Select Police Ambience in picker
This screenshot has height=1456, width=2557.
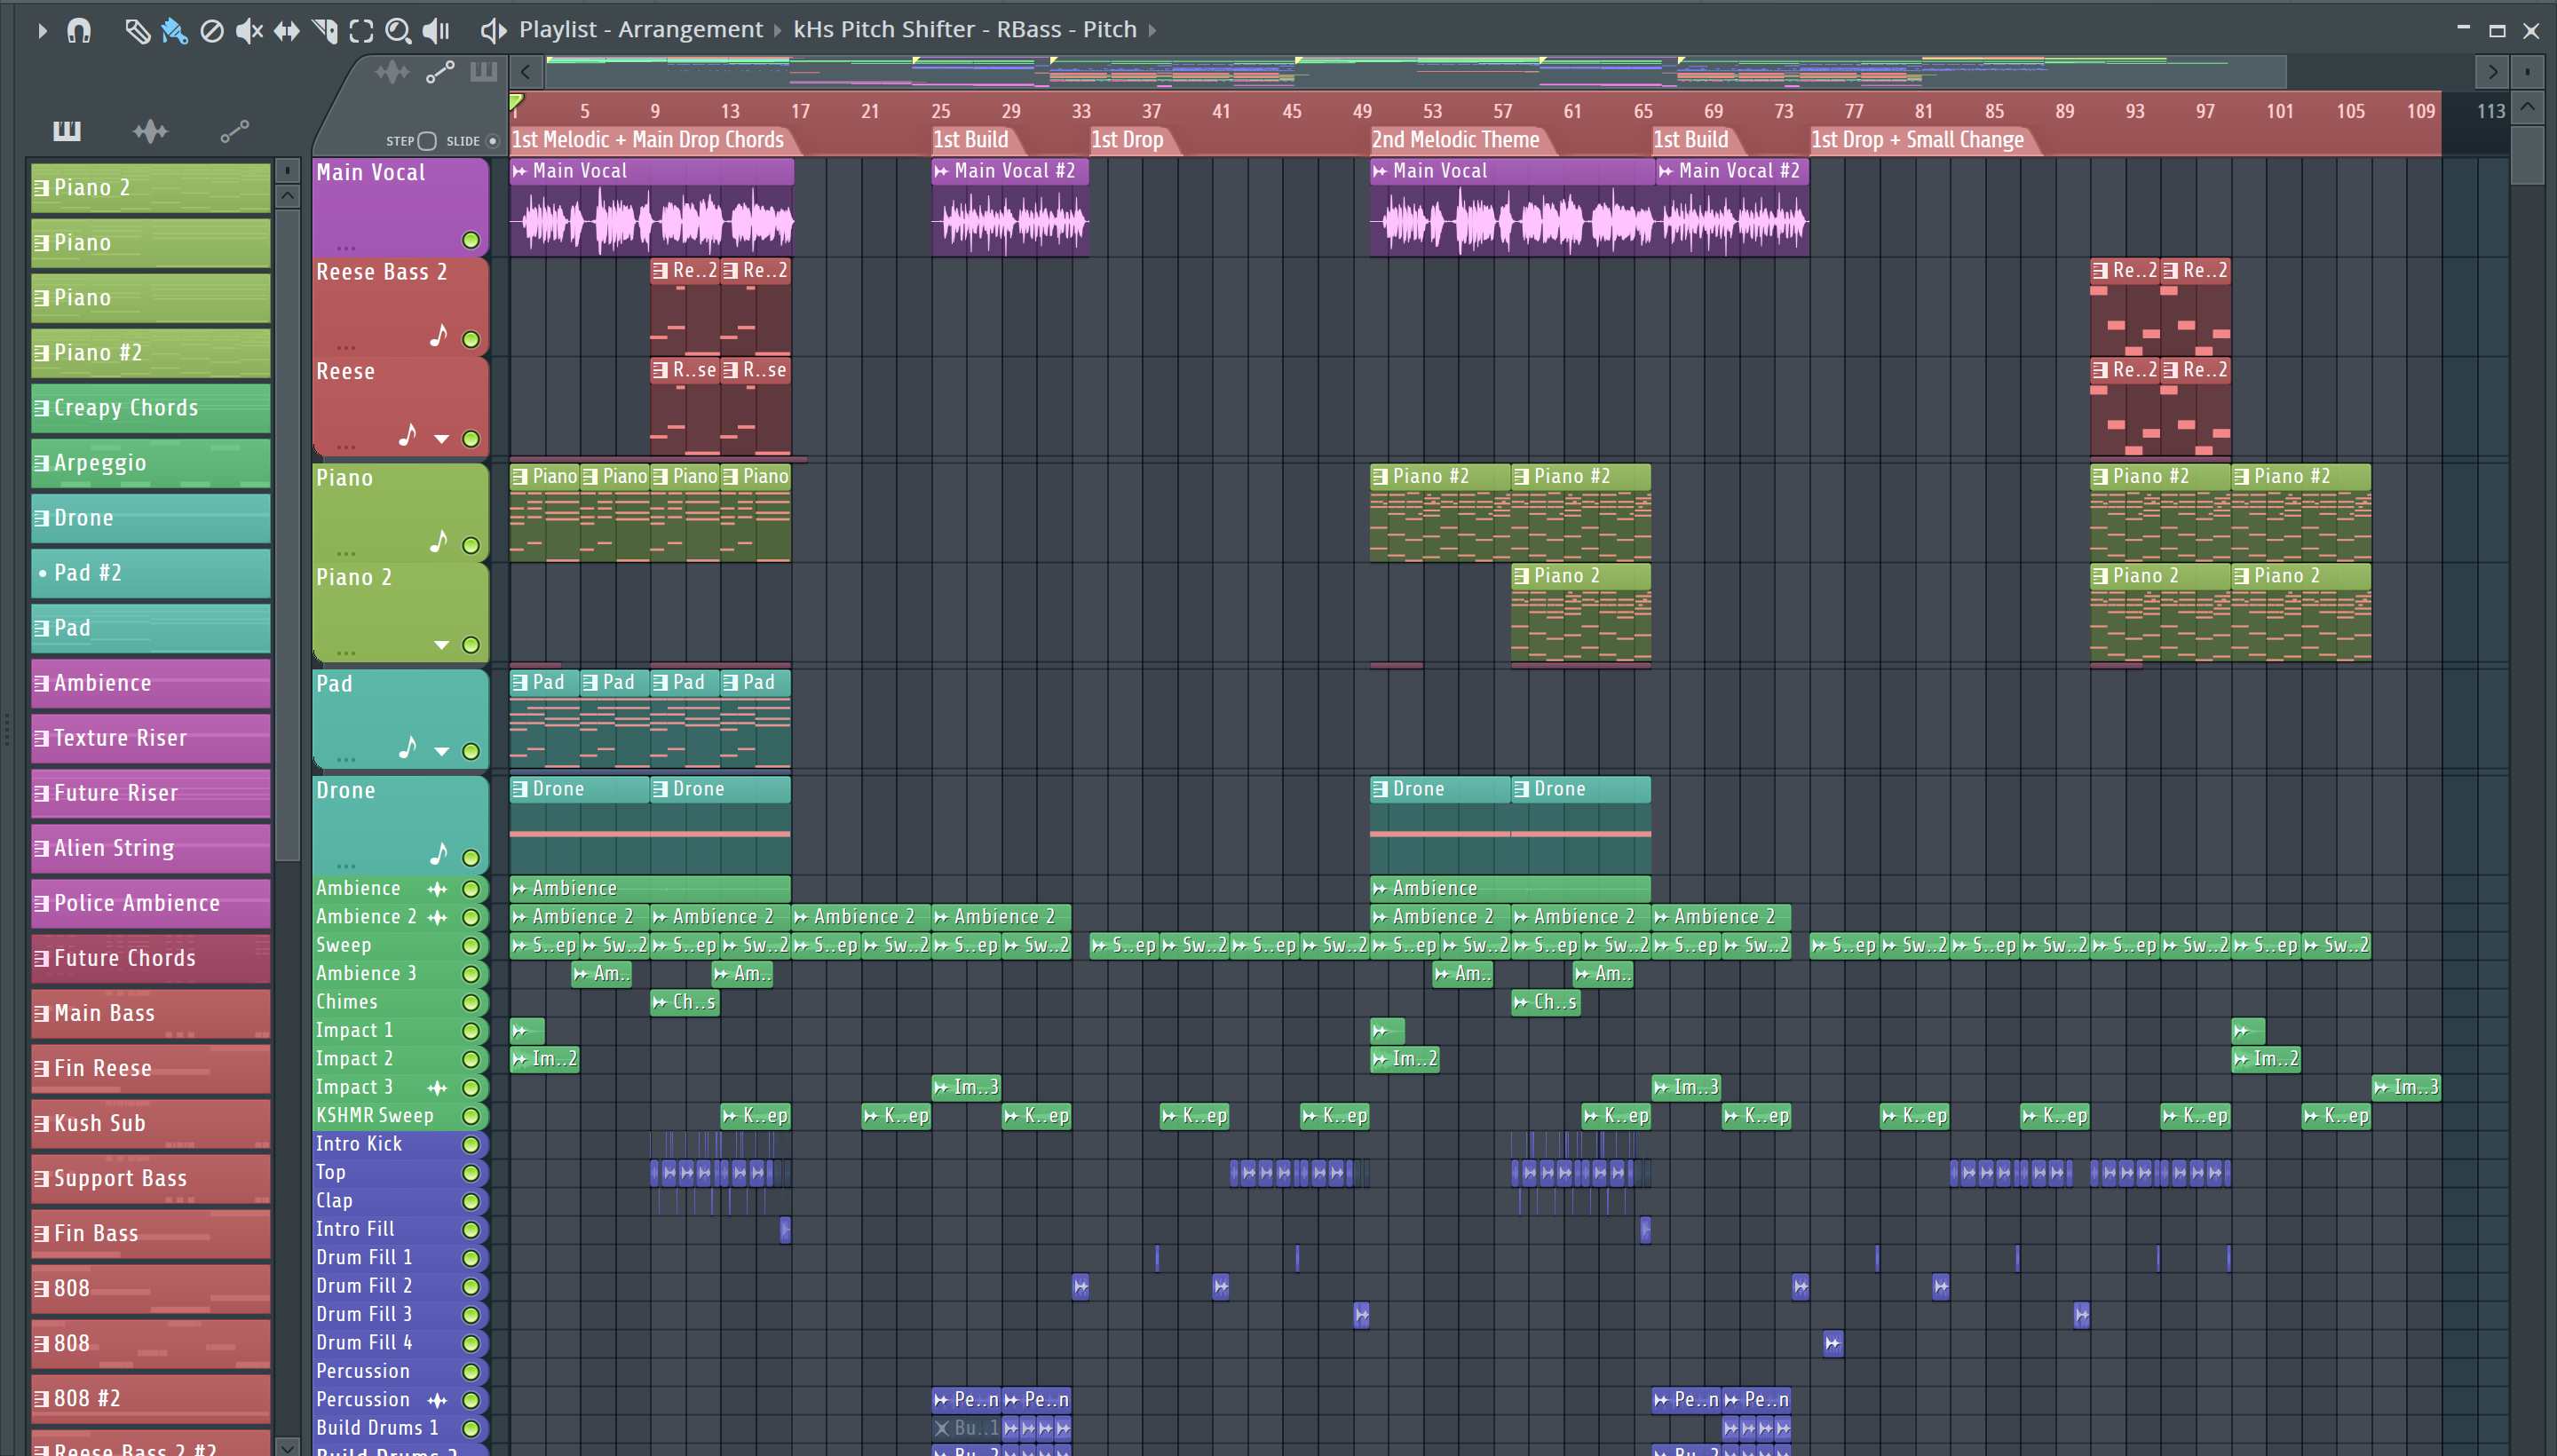151,903
